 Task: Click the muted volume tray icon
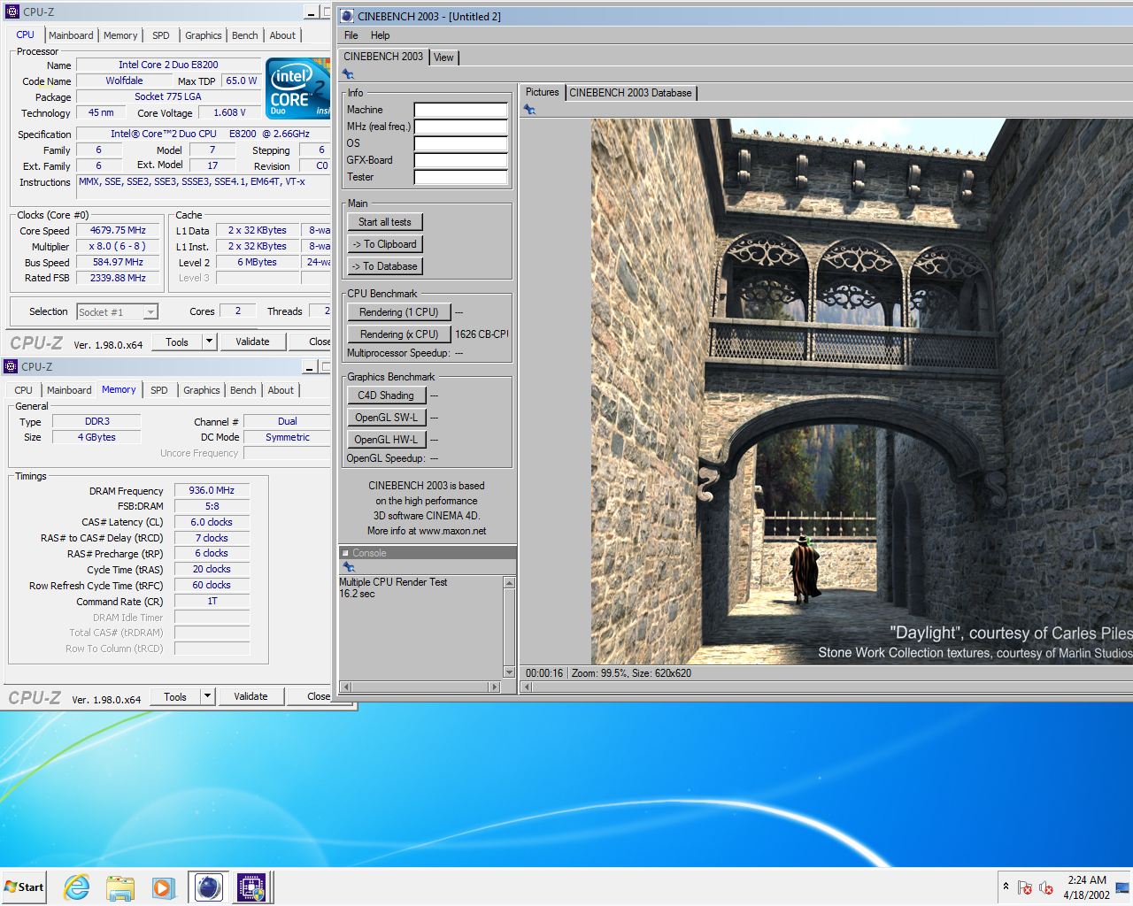pyautogui.click(x=1045, y=887)
